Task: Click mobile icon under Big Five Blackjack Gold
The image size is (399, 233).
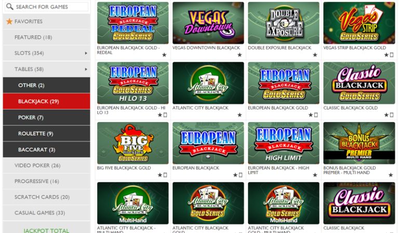Action: pyautogui.click(x=165, y=175)
